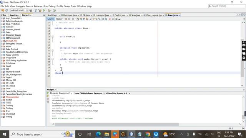Image resolution: width=246 pixels, height=138 pixels.
Task: Expand the Agri_Traceability project node
Action: (2, 18)
